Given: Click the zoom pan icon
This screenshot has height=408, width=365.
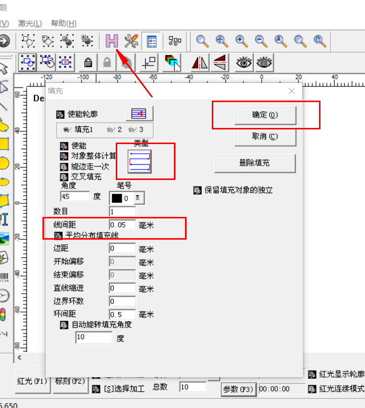Looking at the screenshot, I should [x=221, y=41].
